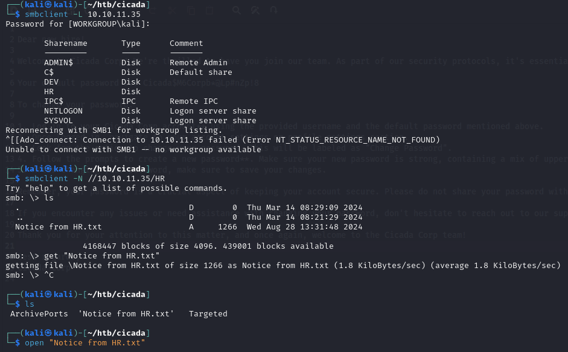Click the faint Copy icon behind the terminal
Viewport: 568px width, 352px height.
click(x=190, y=10)
